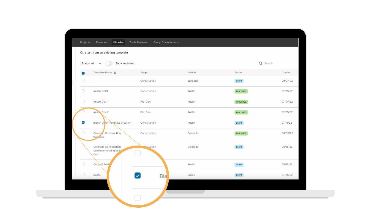The image size is (380, 213).
Task: Open the Finances tab
Action: [x=102, y=42]
